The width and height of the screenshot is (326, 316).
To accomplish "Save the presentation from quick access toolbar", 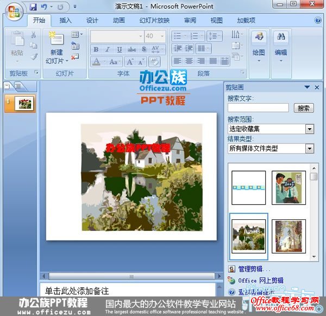I will 33,7.
